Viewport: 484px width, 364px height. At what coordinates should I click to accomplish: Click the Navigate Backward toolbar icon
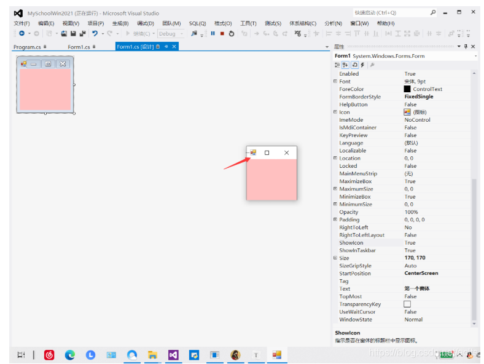click(x=22, y=33)
